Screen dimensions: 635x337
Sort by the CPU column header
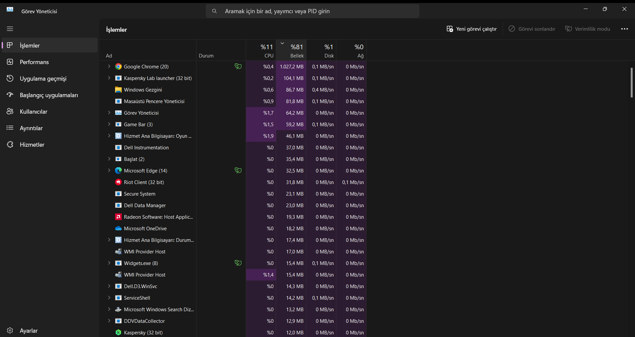click(x=261, y=50)
